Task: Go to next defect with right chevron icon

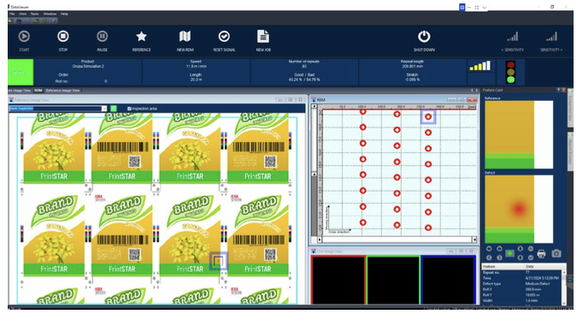Action: point(499,258)
